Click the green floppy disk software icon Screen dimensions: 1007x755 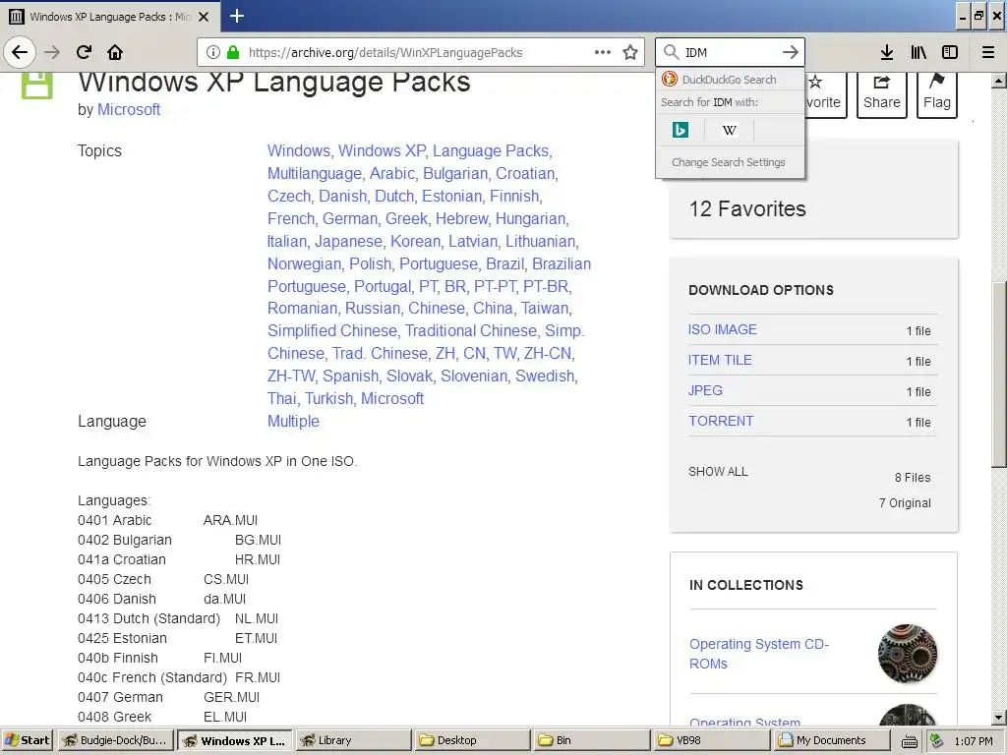click(37, 86)
